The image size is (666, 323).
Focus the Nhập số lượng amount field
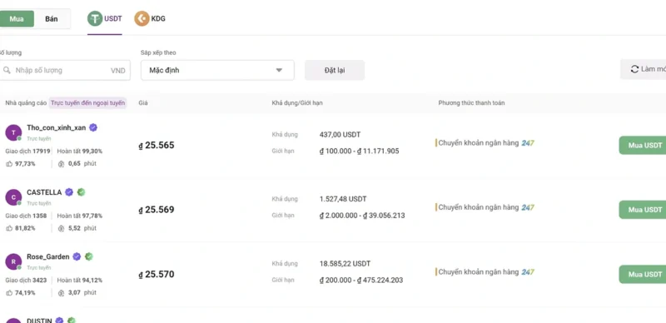pyautogui.click(x=65, y=70)
